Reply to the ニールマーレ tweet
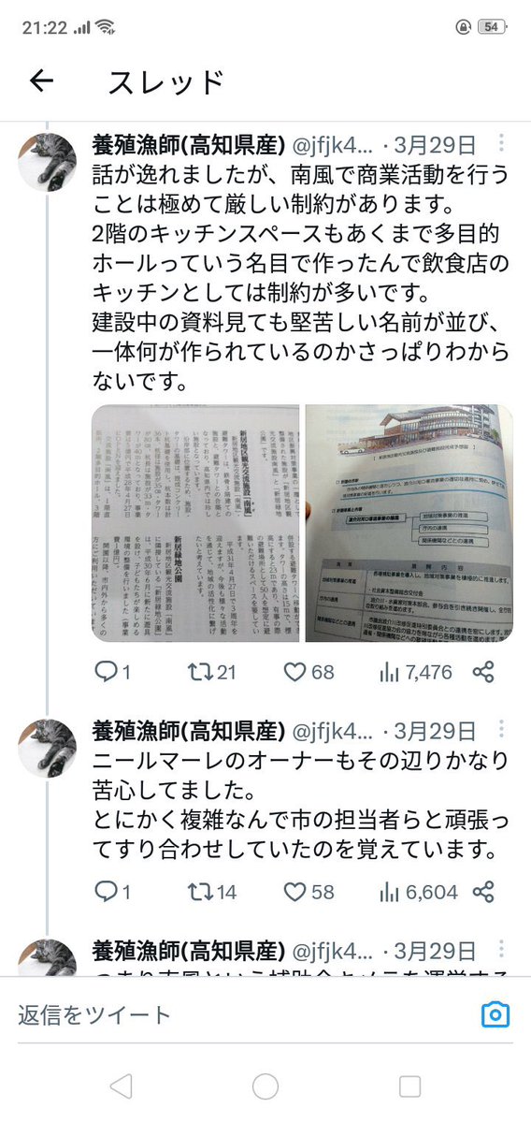Viewport: 531px width, 1122px height. [x=112, y=892]
